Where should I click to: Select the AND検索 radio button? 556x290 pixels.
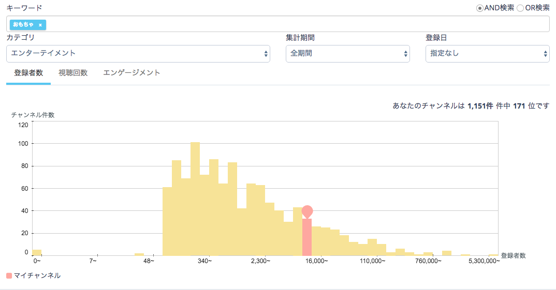click(479, 8)
